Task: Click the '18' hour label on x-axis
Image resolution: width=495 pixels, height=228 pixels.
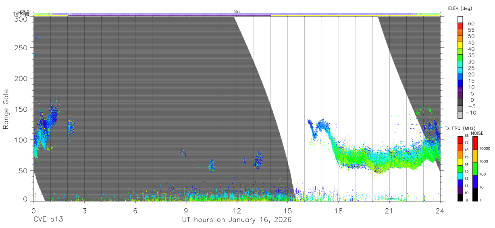Action: [338, 210]
